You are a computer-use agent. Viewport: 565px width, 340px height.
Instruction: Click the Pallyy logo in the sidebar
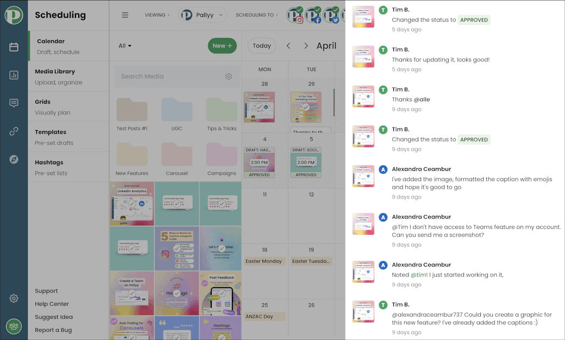(14, 15)
